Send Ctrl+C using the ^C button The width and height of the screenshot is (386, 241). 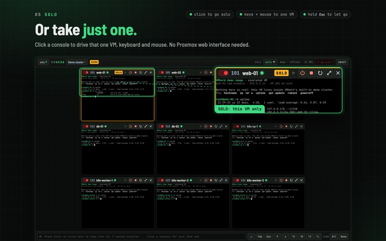point(293,237)
